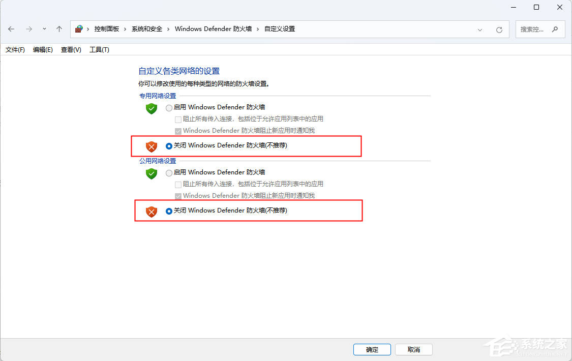Navigate to 系统和安全 breadcrumb
Screen dimensions: 572x361
tap(147, 29)
